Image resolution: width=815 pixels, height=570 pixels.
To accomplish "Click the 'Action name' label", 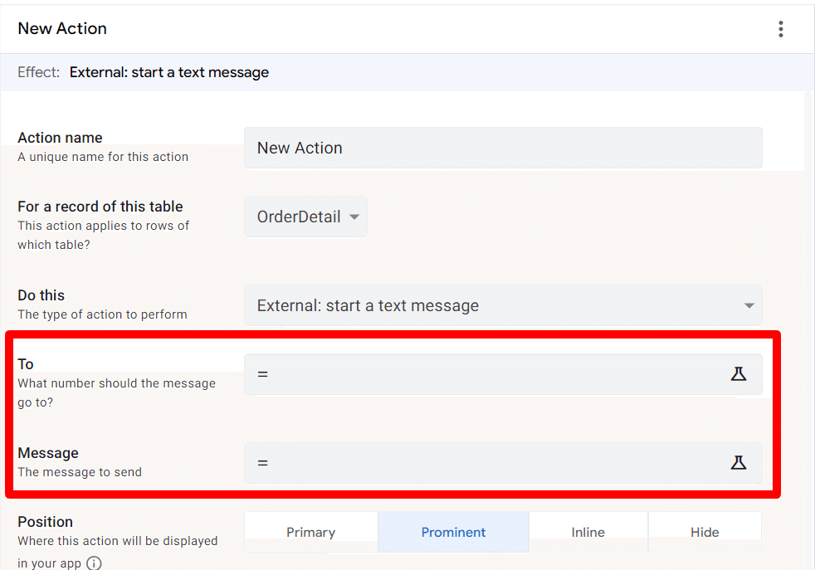I will point(60,138).
